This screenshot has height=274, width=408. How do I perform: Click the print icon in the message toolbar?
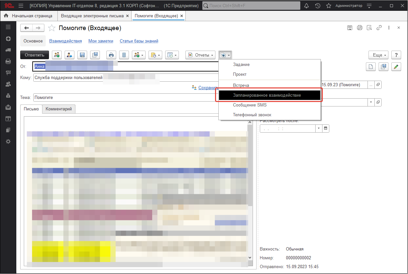[111, 55]
